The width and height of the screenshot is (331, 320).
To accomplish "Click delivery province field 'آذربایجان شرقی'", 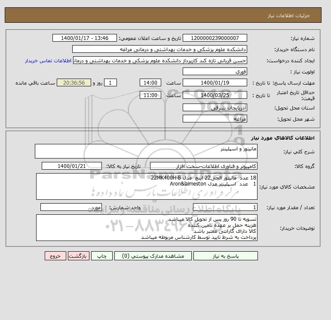I will click(215, 107).
